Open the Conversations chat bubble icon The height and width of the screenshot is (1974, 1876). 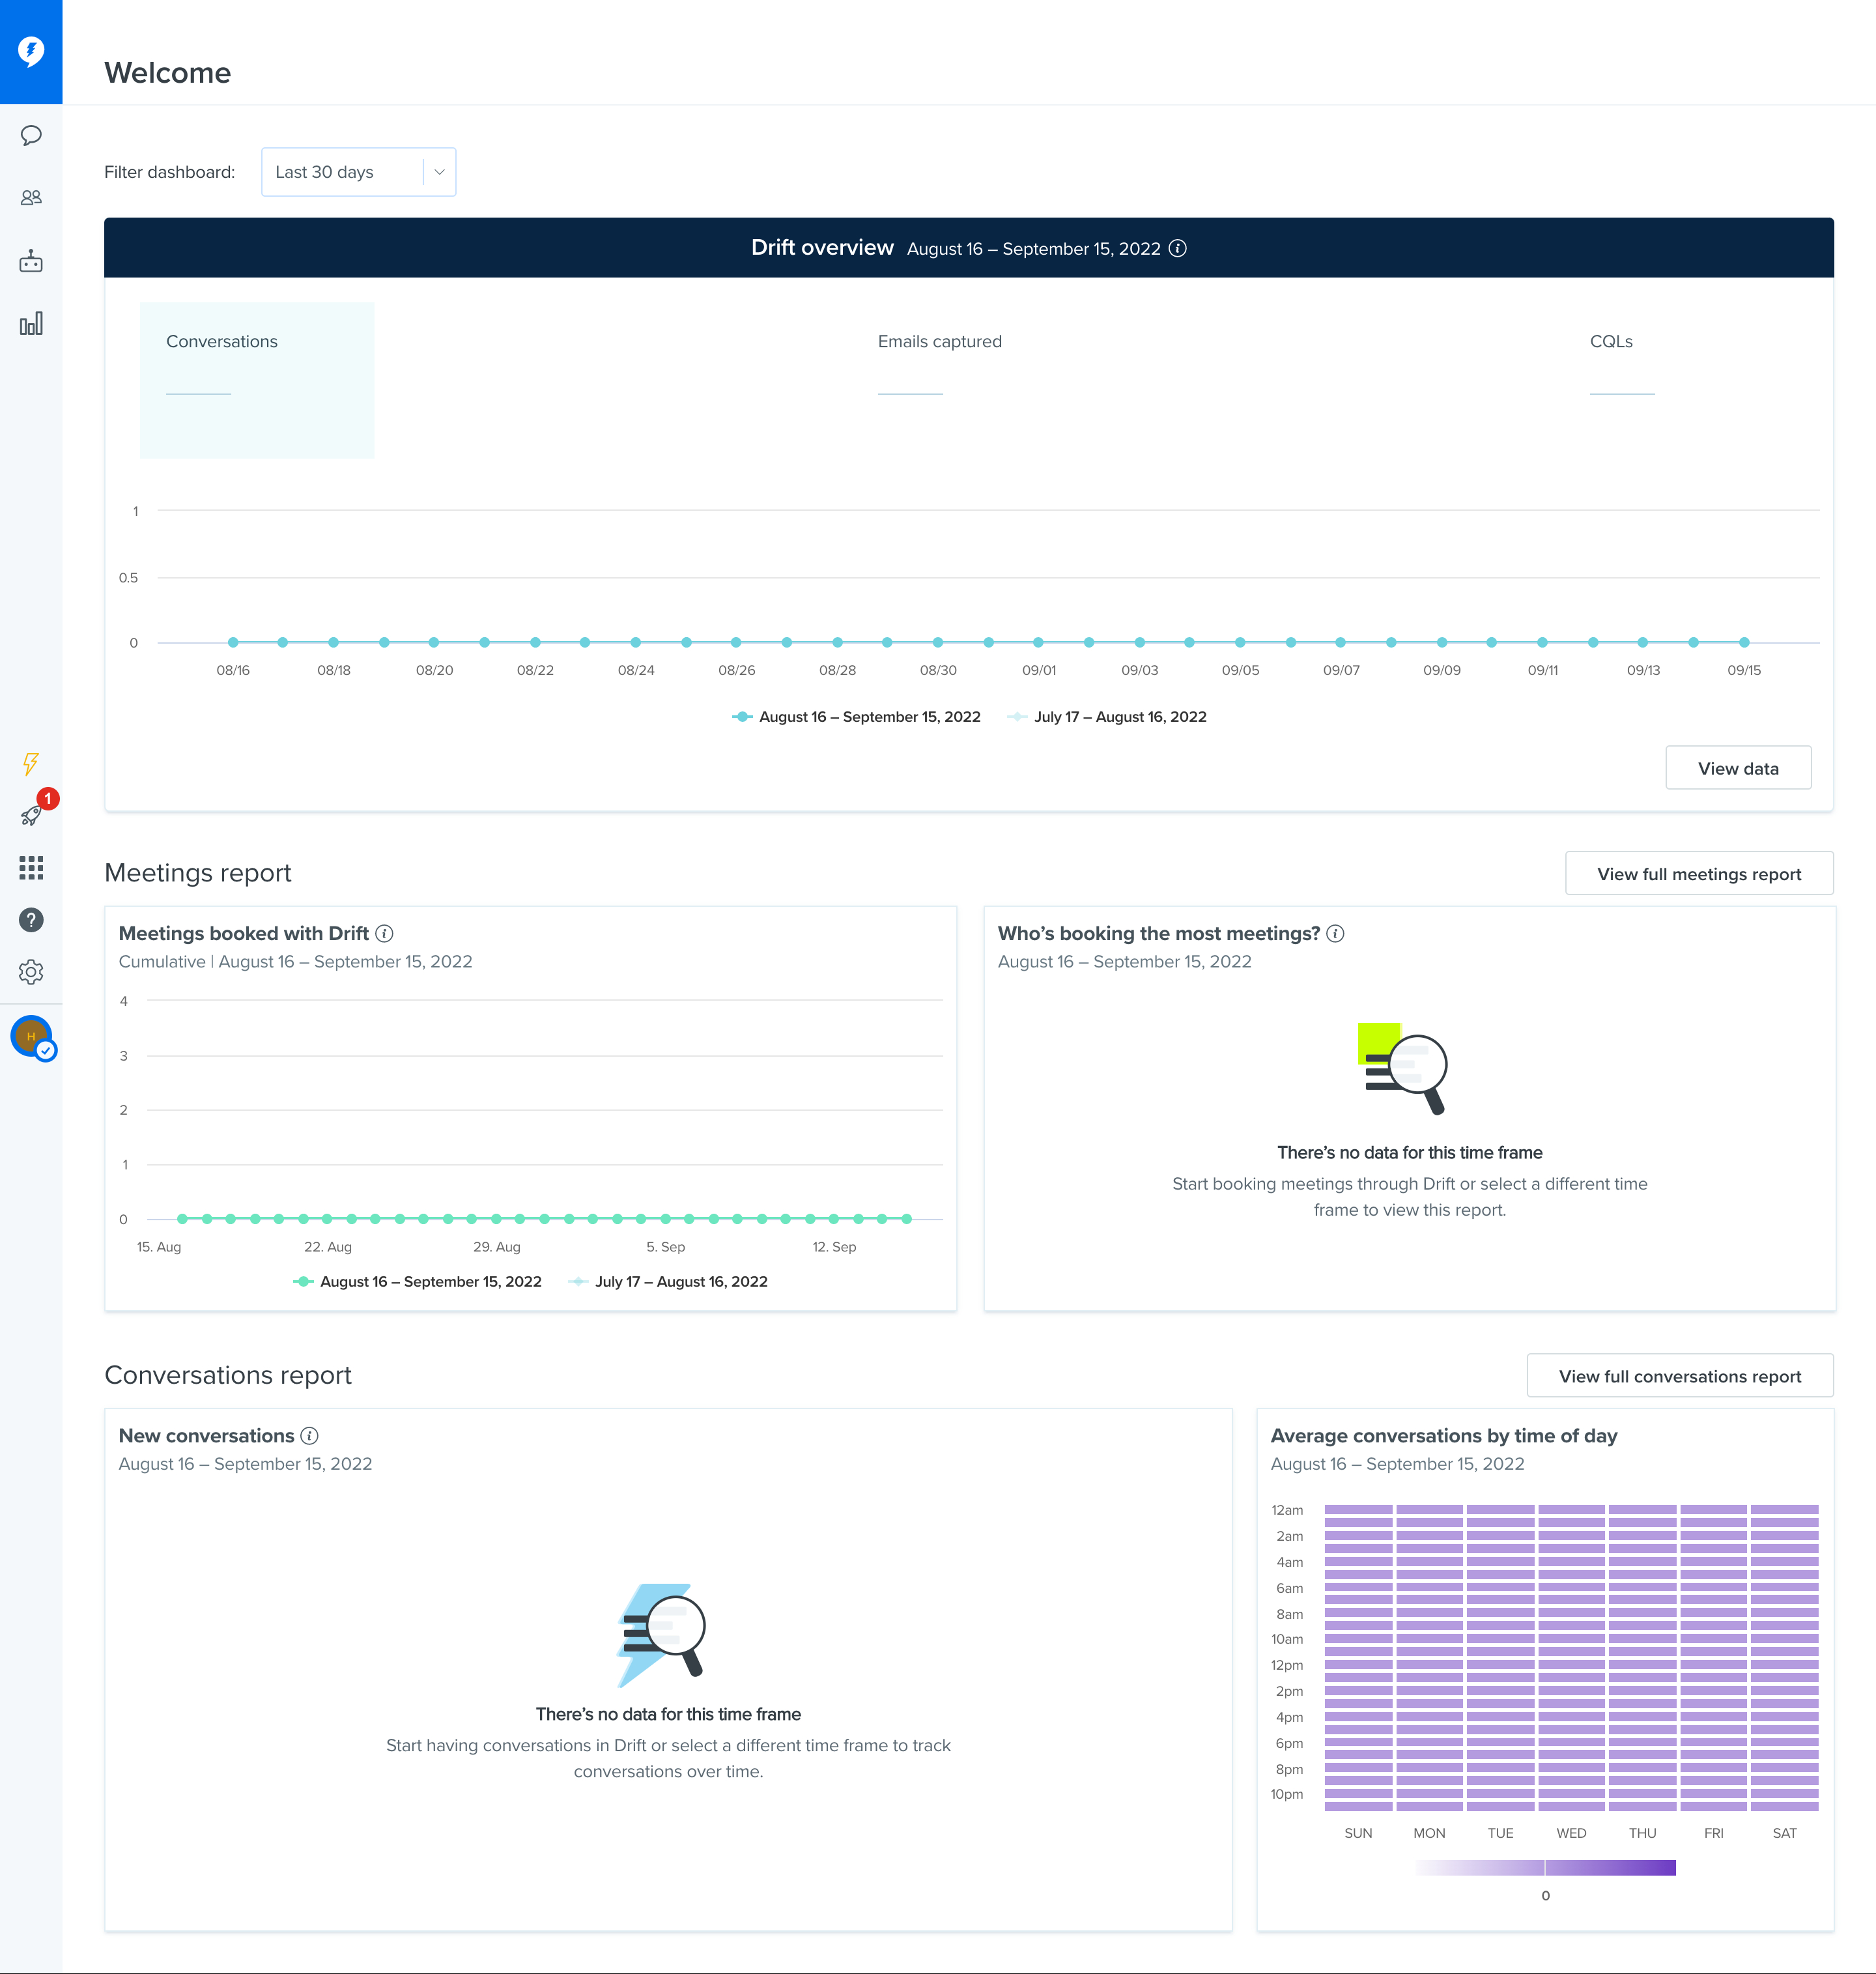(31, 135)
